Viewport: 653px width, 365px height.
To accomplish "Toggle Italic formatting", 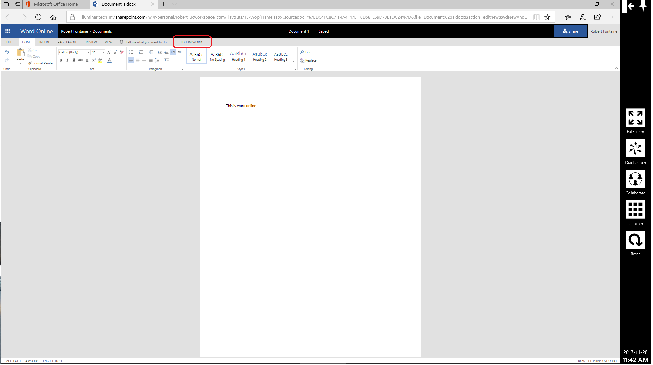I will coord(67,60).
